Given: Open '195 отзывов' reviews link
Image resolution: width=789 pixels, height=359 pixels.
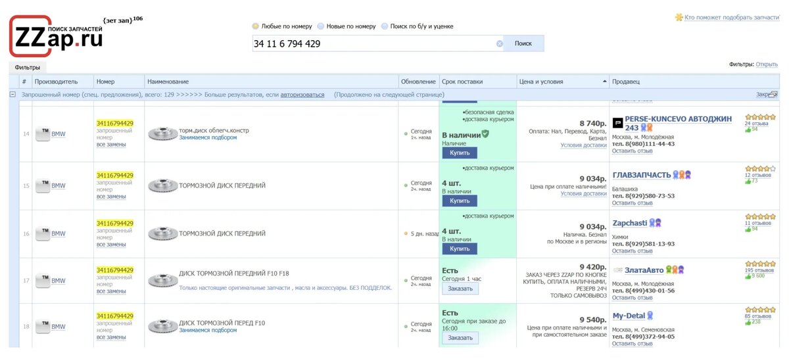Looking at the screenshot, I should tap(761, 270).
